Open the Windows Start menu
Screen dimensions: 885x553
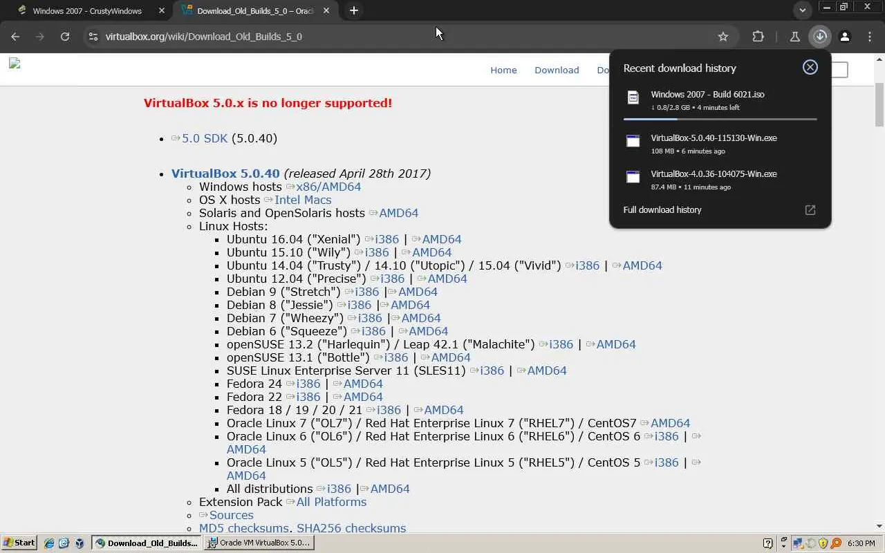coord(19,543)
